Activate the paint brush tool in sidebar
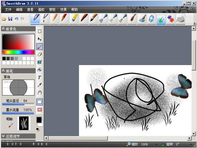 pos(40,47)
